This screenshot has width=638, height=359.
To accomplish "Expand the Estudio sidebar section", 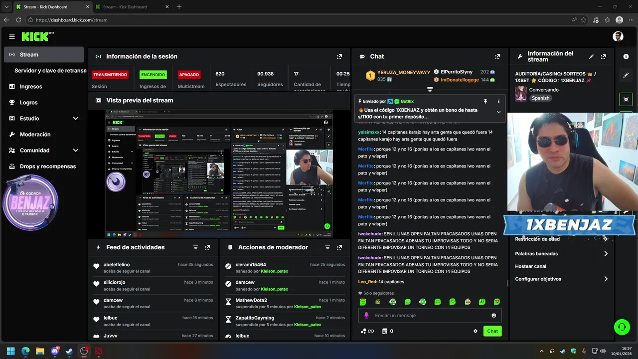I will (76, 118).
